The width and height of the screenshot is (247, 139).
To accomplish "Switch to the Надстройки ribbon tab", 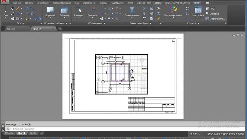I will click(x=117, y=3).
